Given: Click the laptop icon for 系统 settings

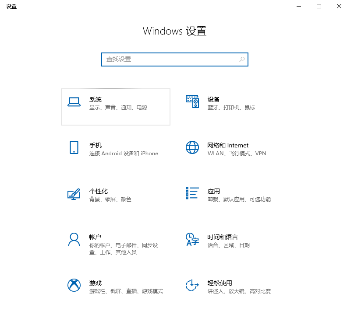Looking at the screenshot, I should click(x=74, y=102).
